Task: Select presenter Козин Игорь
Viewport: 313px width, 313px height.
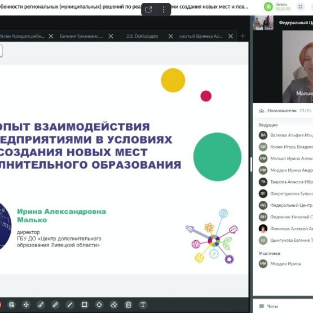Action: (x=286, y=147)
